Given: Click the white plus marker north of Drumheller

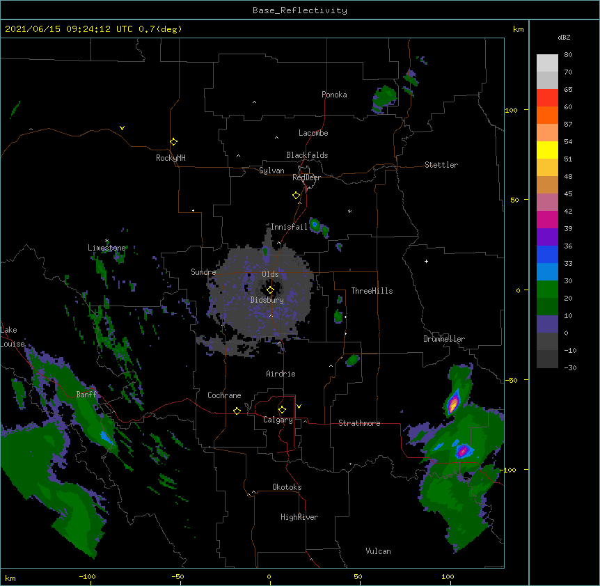Looking at the screenshot, I should coord(426,261).
